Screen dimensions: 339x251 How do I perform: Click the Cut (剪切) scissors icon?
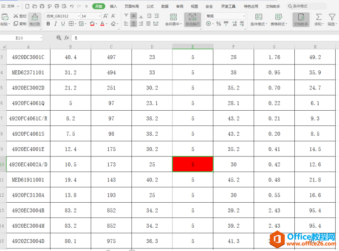pos(16,16)
